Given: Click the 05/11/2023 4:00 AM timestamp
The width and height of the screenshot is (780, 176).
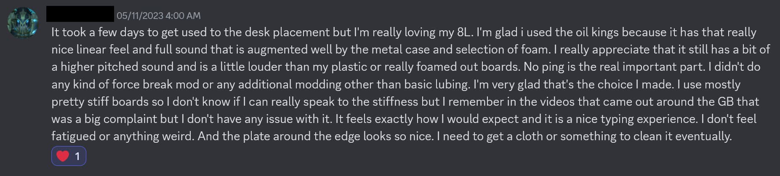Looking at the screenshot, I should coord(158,16).
